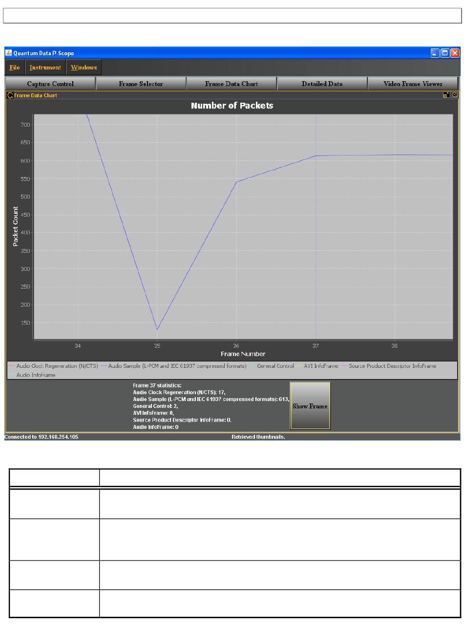
Task: Switch to Frame Data Chart view
Action: click(232, 84)
